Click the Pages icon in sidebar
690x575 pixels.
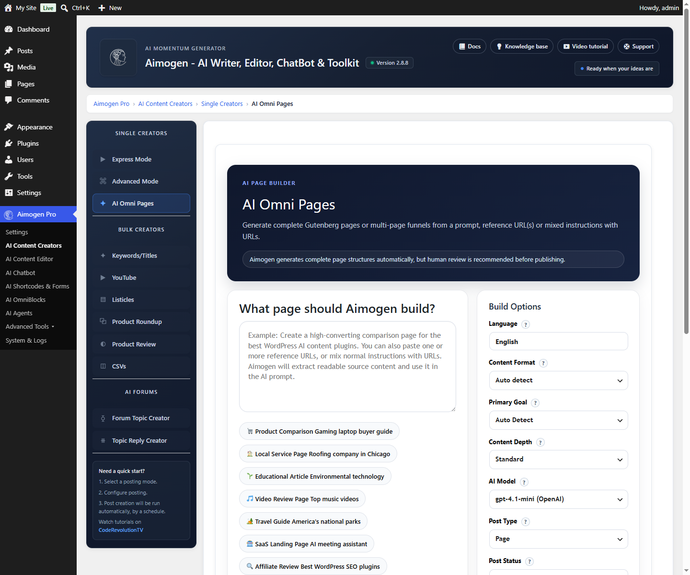9,84
